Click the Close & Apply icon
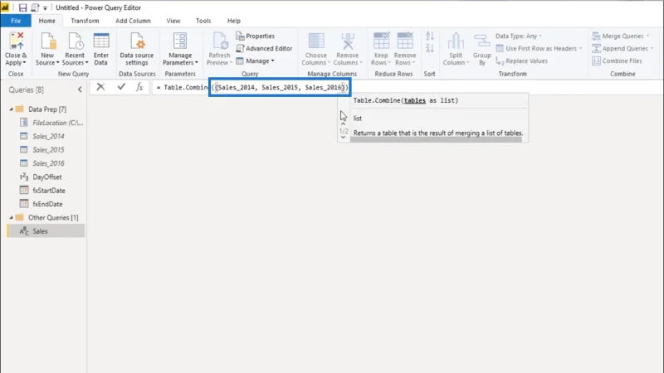This screenshot has width=664, height=373. (x=17, y=41)
